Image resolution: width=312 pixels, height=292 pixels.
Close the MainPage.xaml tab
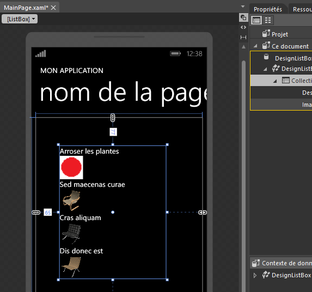tap(53, 8)
